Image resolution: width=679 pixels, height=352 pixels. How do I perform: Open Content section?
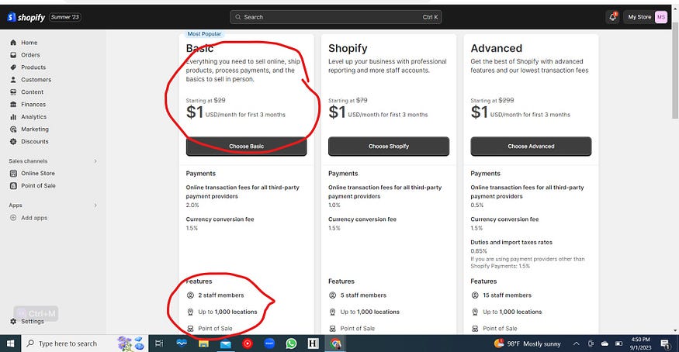click(x=32, y=92)
